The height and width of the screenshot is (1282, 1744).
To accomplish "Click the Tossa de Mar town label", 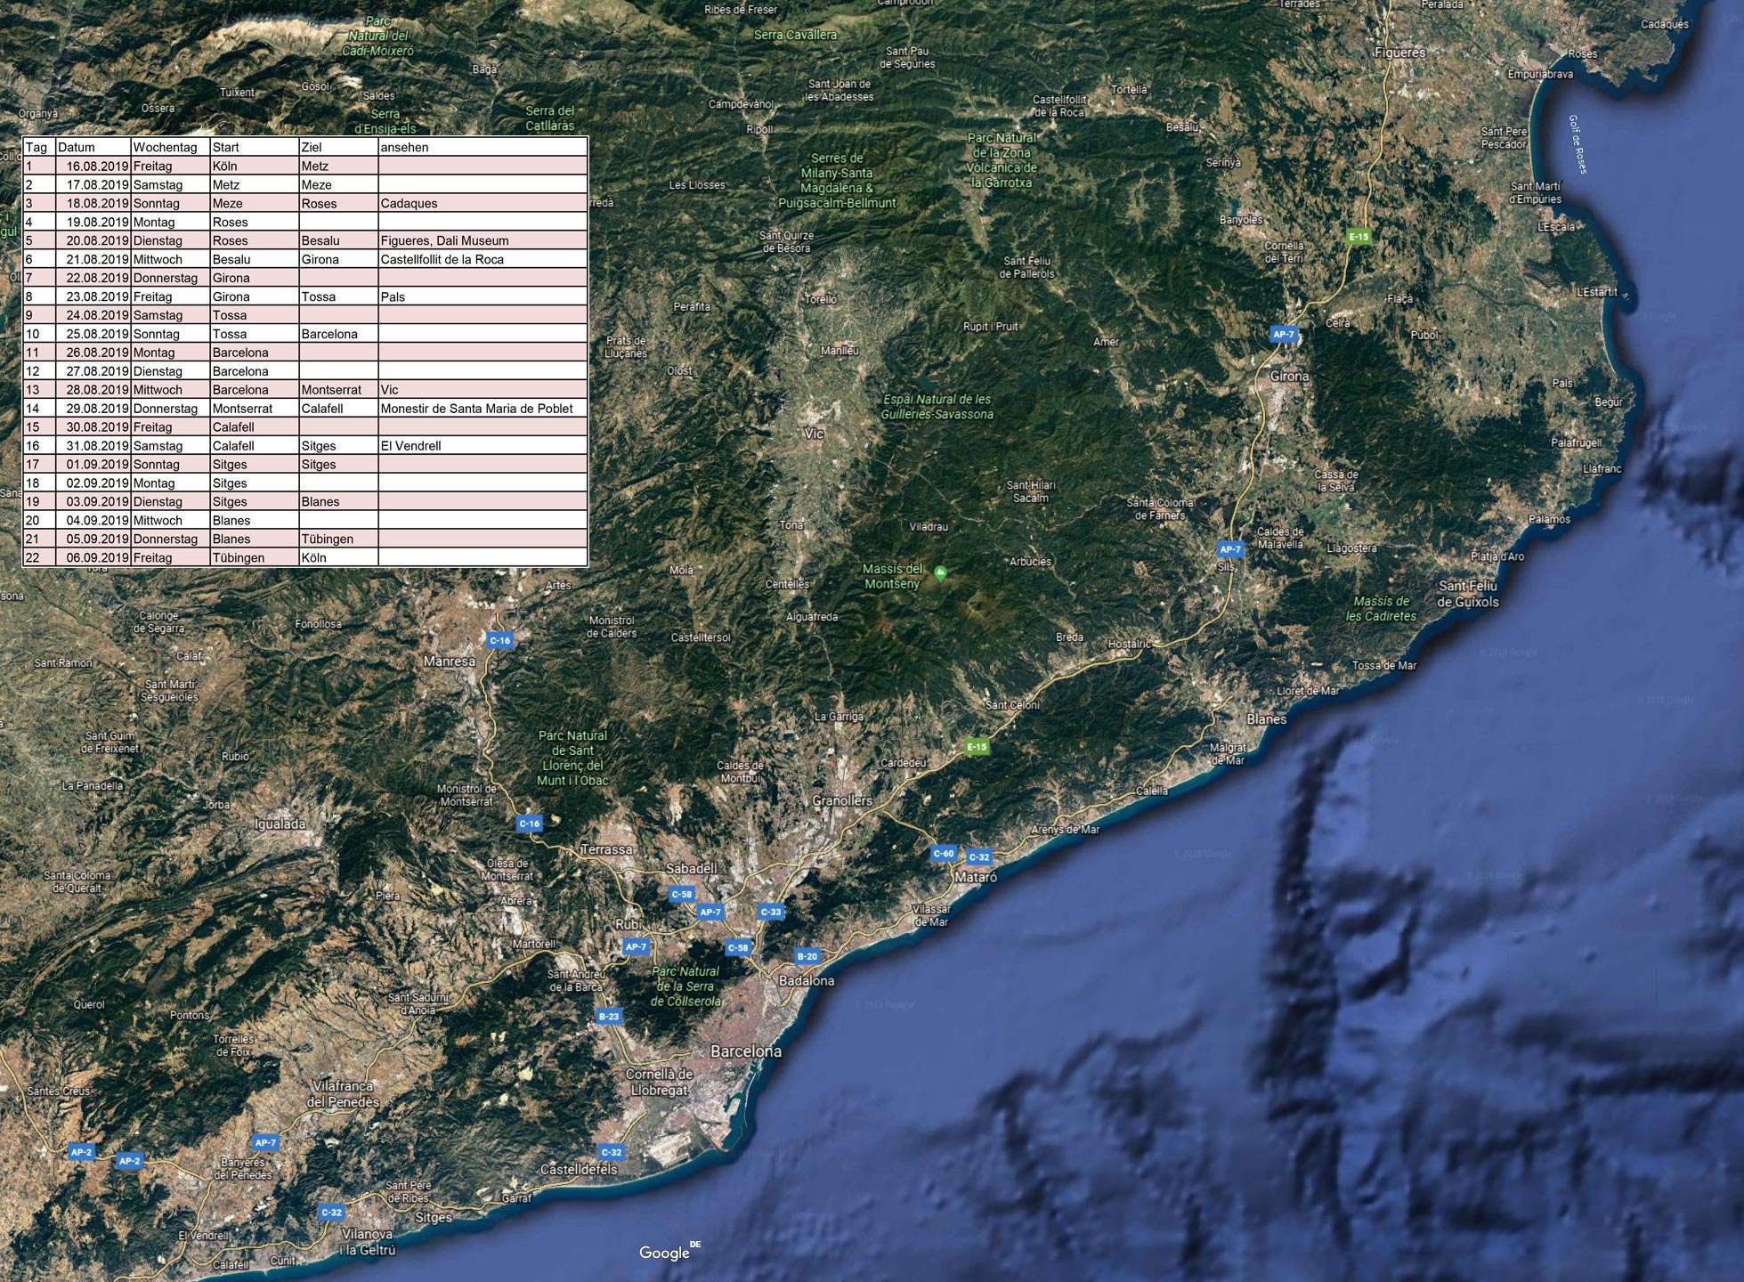I will (x=1383, y=665).
